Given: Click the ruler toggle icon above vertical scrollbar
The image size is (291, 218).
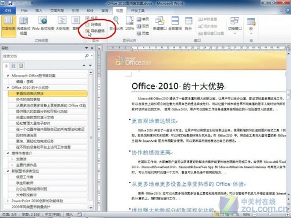Looking at the screenshot, I should pos(289,48).
